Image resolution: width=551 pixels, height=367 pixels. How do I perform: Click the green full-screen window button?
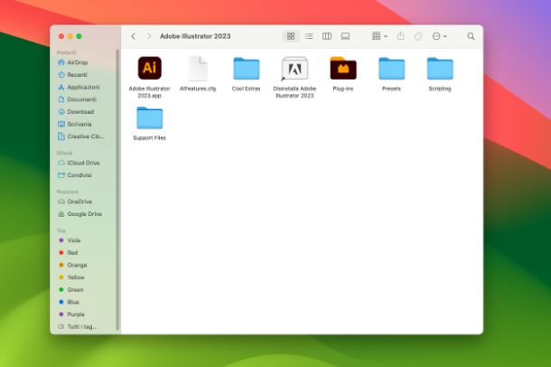(79, 36)
